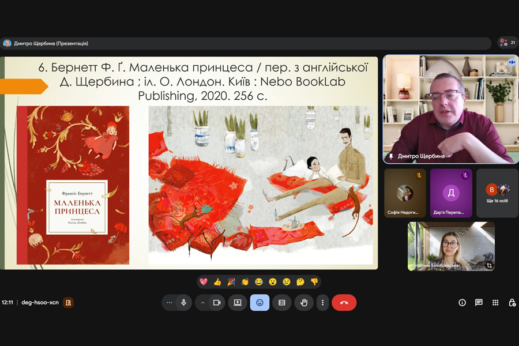Click the Маленька принцеса book cover image
The height and width of the screenshot is (346, 519).
click(x=73, y=185)
